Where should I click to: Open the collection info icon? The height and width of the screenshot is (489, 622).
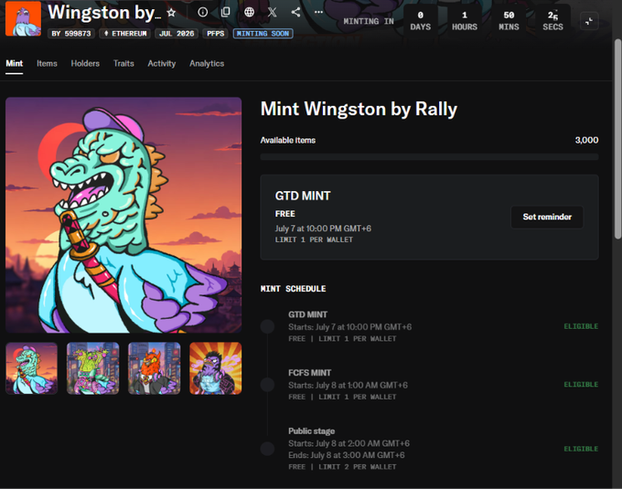coord(203,12)
